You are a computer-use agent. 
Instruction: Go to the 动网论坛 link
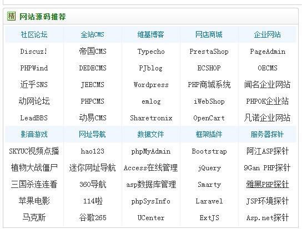pyautogui.click(x=34, y=101)
